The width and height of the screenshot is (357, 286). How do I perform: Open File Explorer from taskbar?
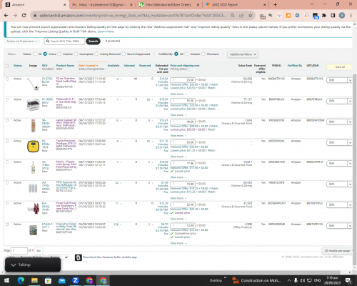point(34,280)
